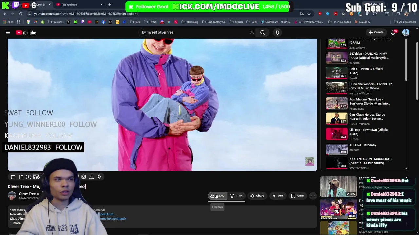Image resolution: width=419 pixels, height=235 pixels.
Task: Take a screenshot with the camera icon
Action: [83, 177]
